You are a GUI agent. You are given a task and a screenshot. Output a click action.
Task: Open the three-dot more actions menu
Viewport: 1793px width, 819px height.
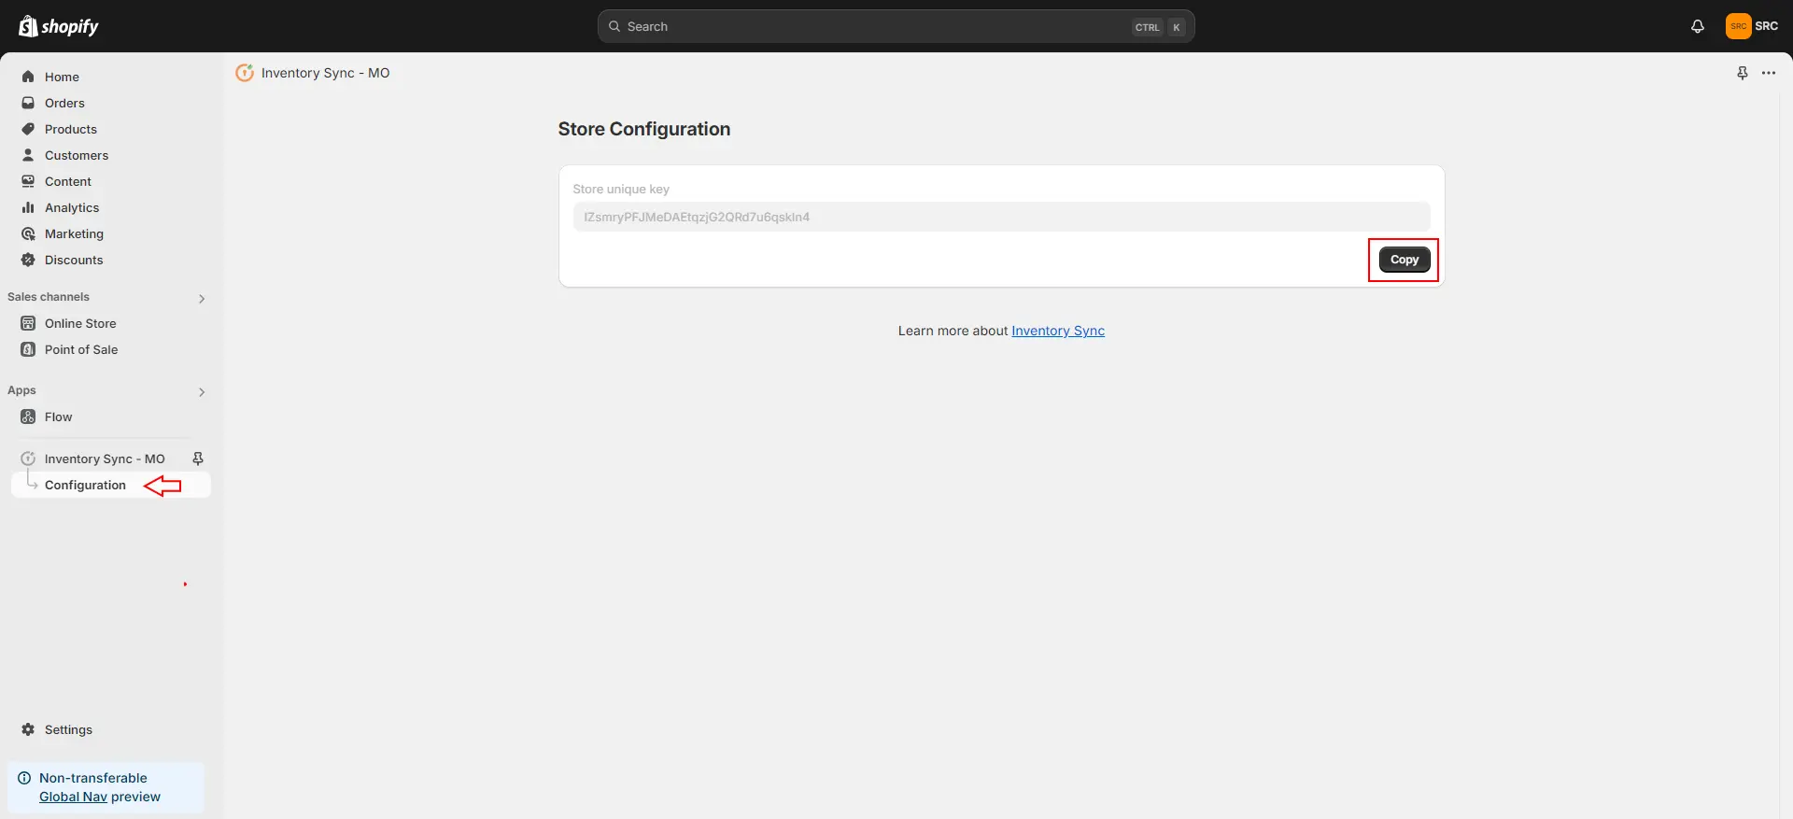click(x=1768, y=73)
